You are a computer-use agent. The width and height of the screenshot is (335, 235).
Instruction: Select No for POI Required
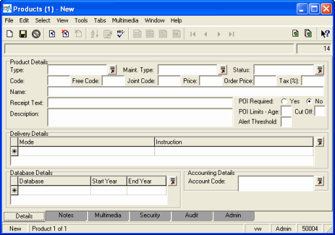(x=309, y=101)
